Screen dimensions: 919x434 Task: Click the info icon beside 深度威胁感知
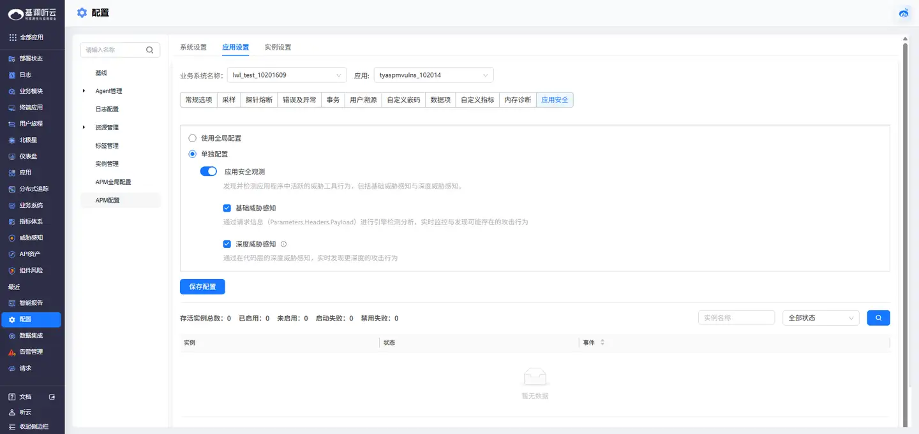283,244
